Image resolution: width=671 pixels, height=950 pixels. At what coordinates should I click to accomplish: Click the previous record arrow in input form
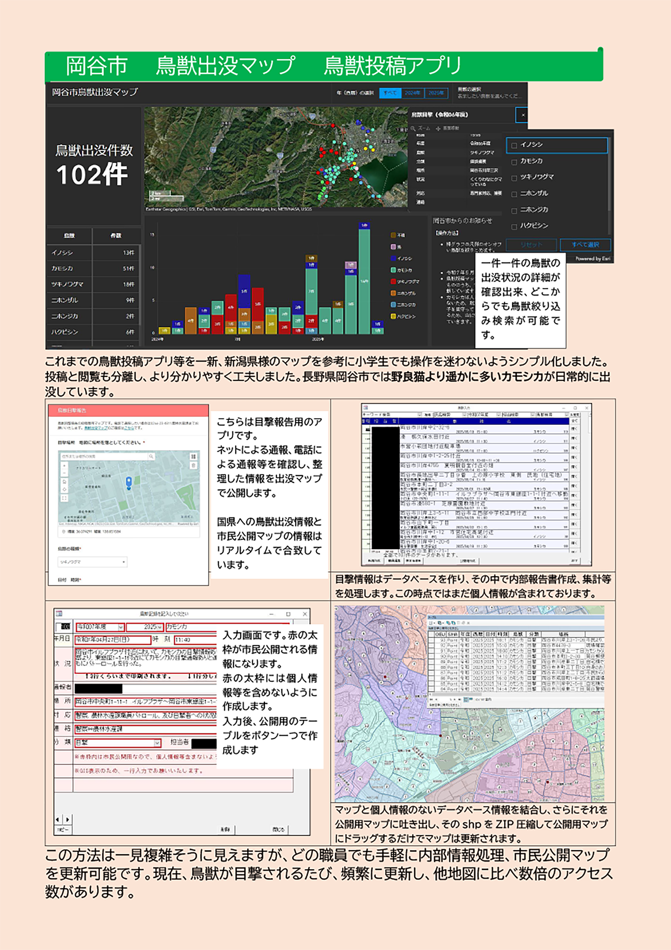pos(58,819)
